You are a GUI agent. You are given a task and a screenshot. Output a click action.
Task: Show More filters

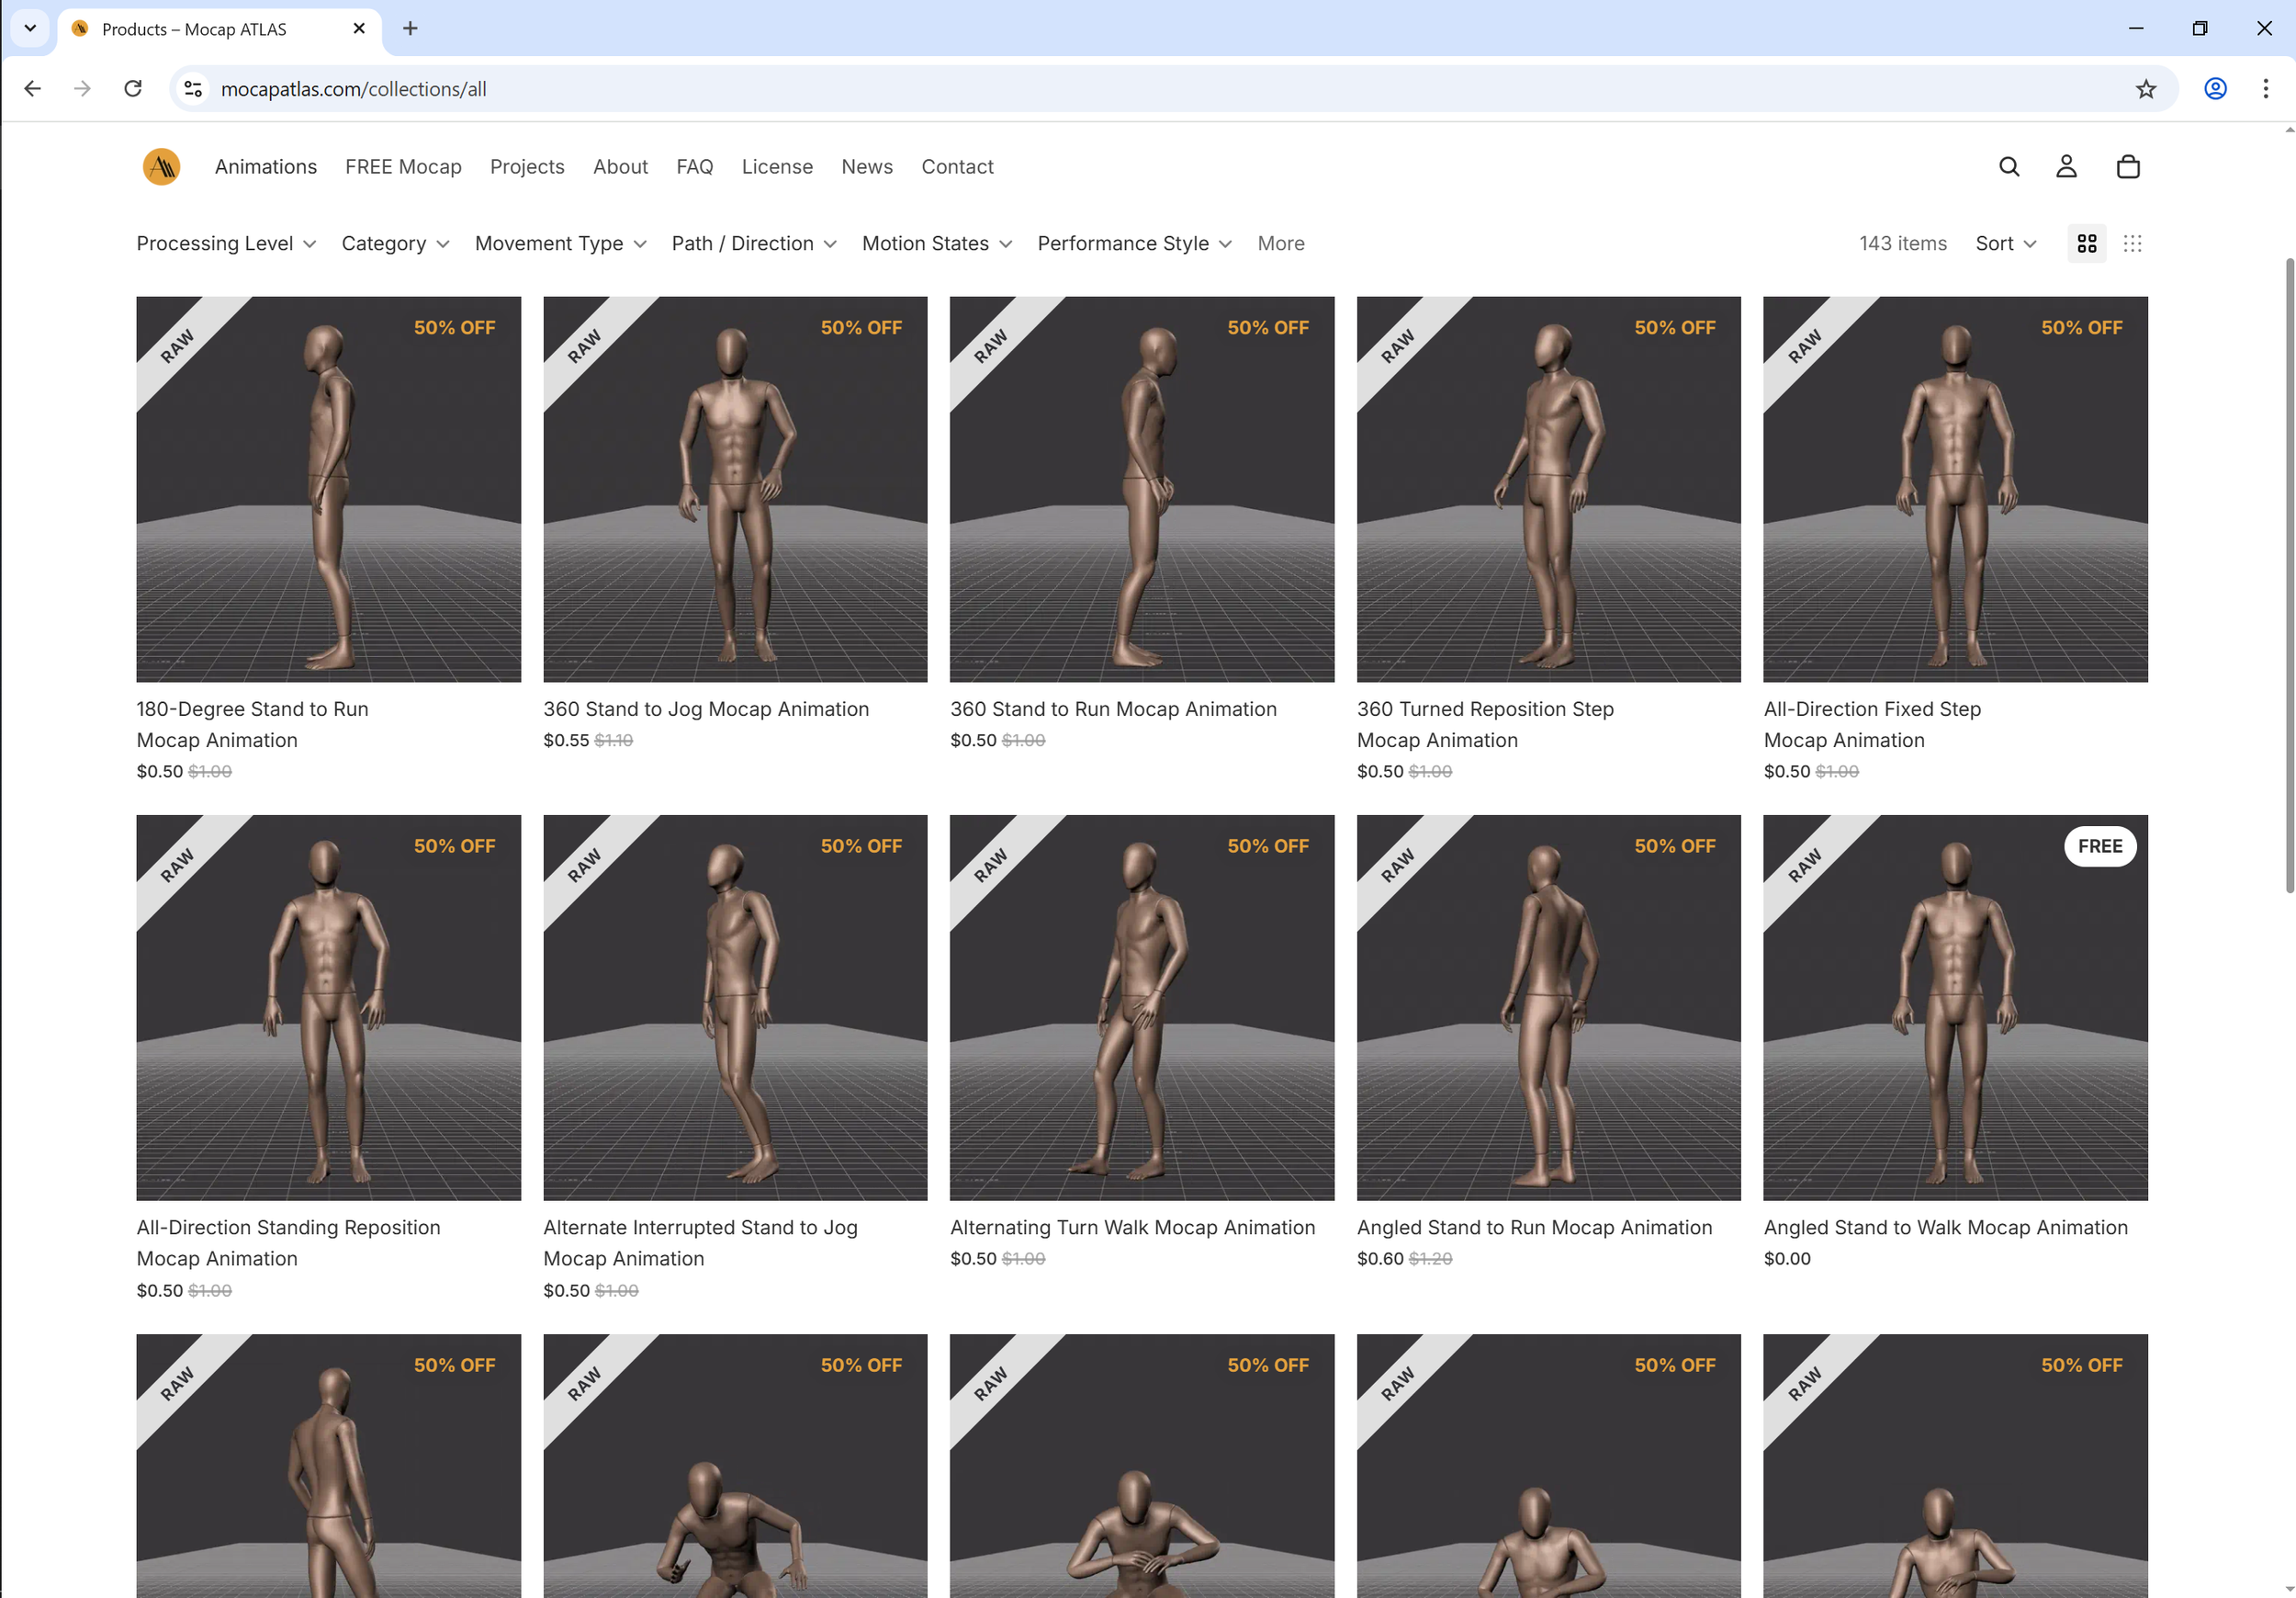[x=1280, y=244]
